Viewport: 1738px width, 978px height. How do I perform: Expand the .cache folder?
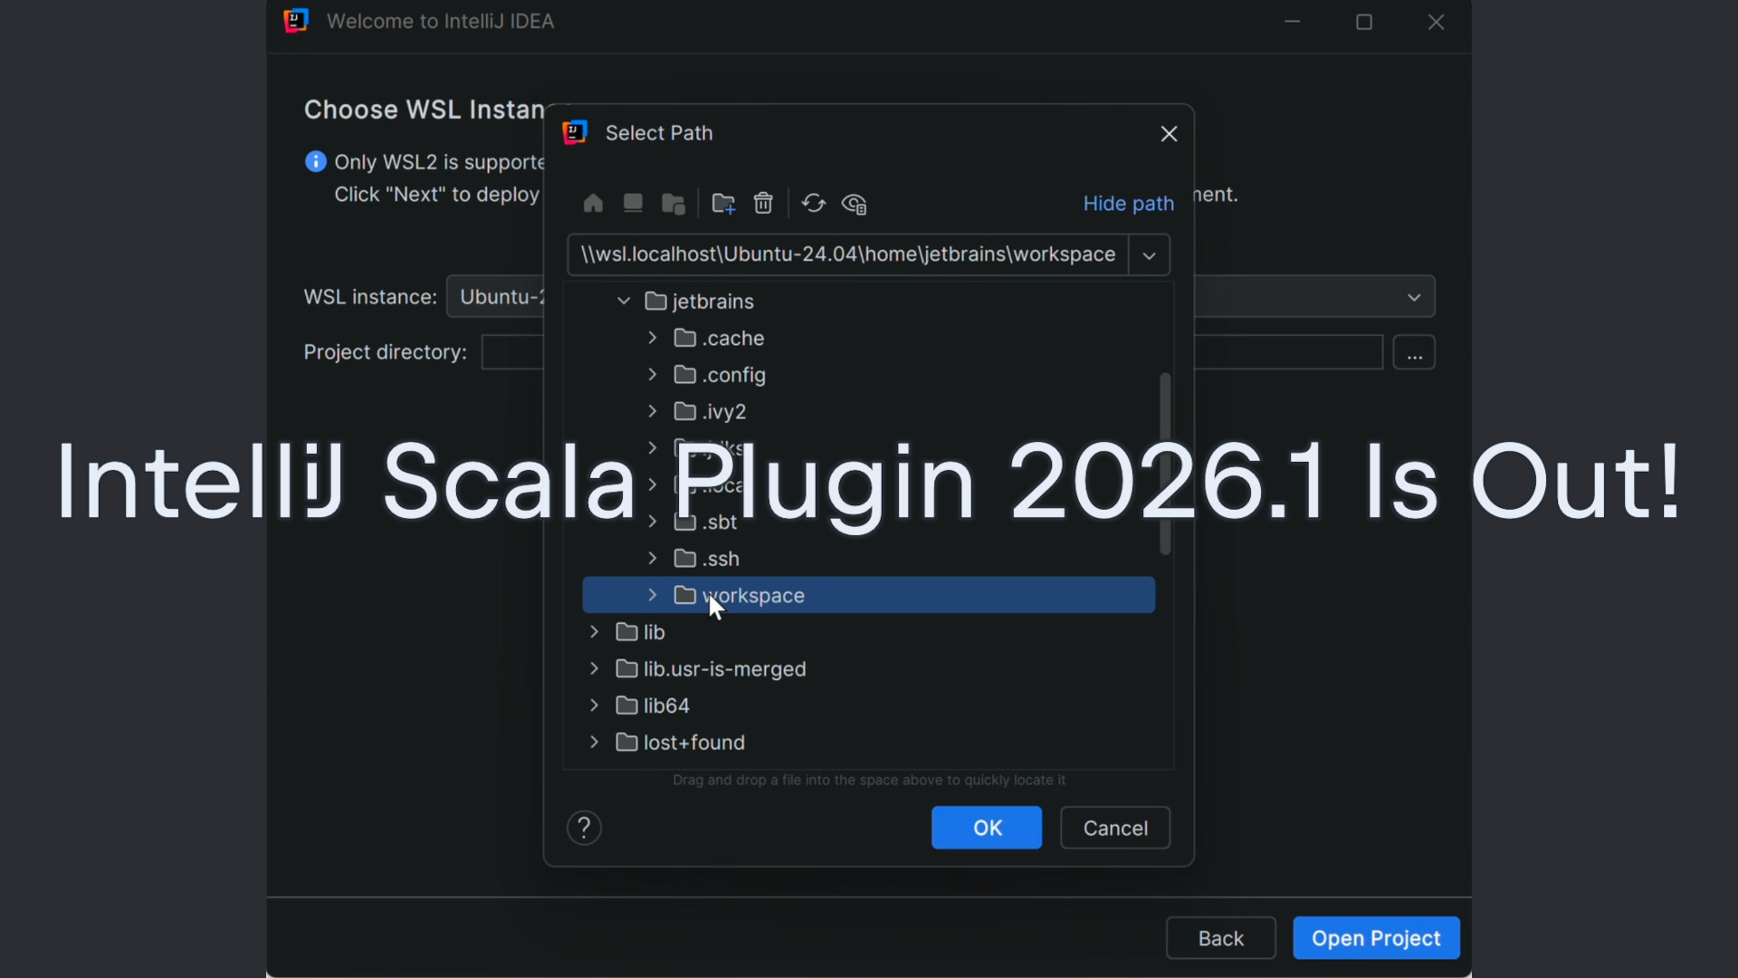(x=652, y=337)
